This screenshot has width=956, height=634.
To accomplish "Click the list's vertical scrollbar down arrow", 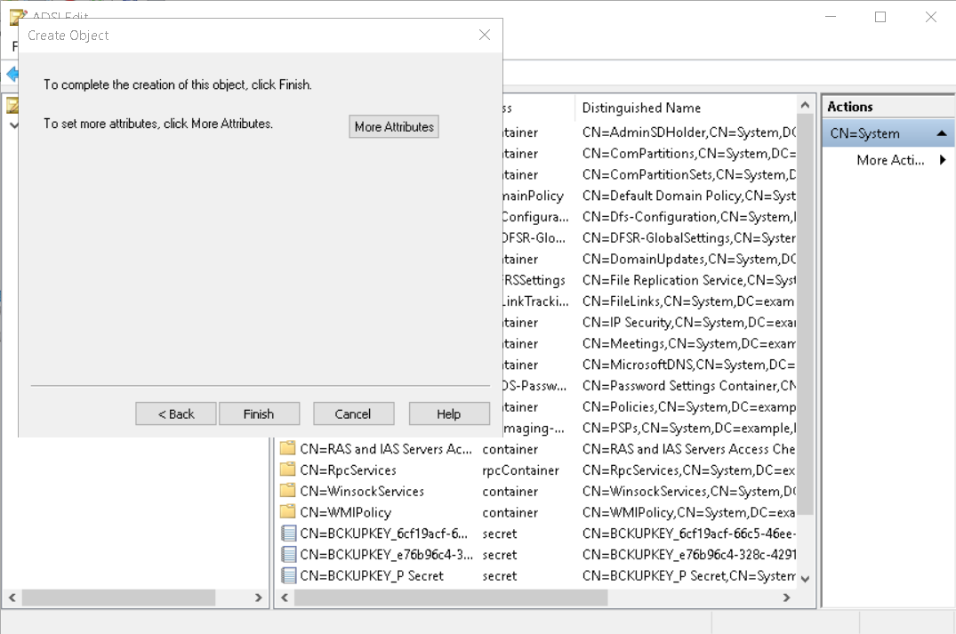I will [805, 578].
